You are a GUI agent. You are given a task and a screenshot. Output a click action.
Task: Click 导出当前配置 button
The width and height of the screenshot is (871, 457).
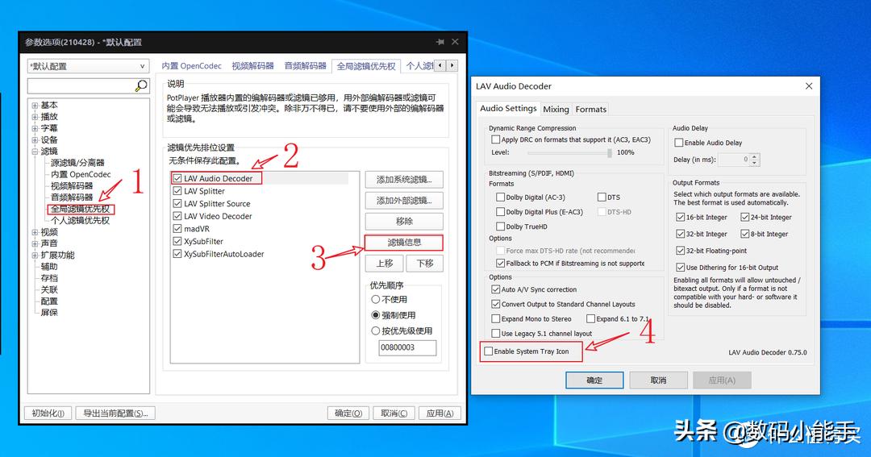click(x=115, y=413)
